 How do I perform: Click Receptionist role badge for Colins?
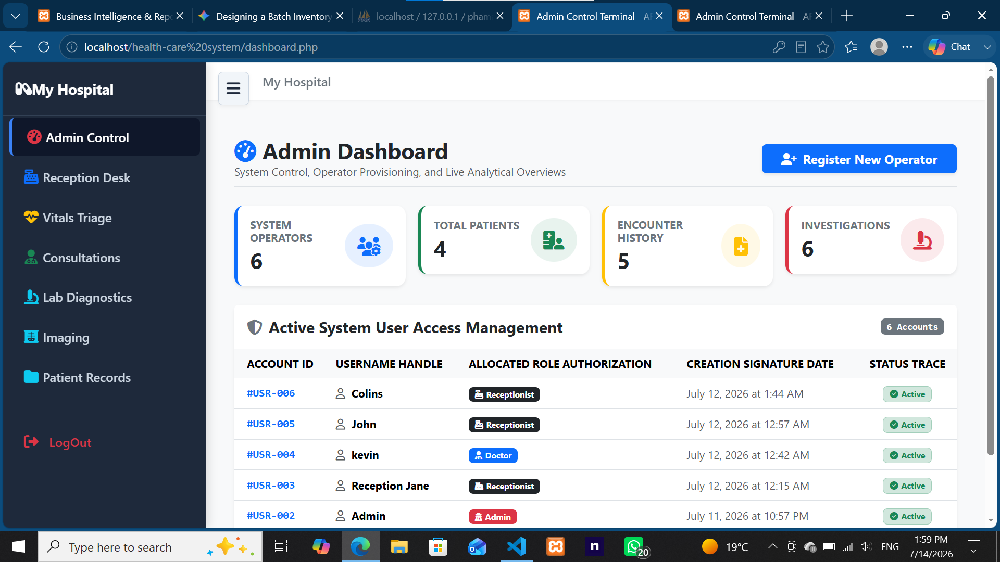(504, 394)
